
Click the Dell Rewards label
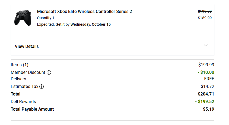pyautogui.click(x=23, y=101)
